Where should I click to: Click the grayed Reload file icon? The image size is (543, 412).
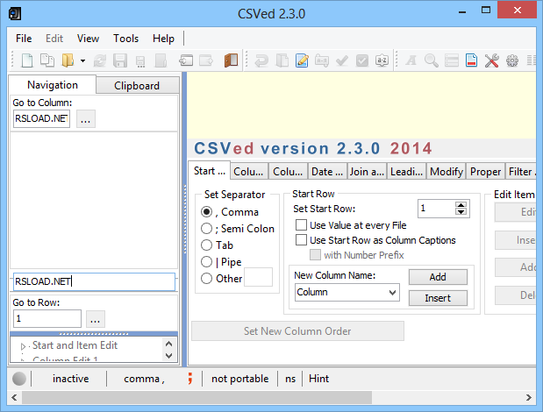(x=100, y=60)
